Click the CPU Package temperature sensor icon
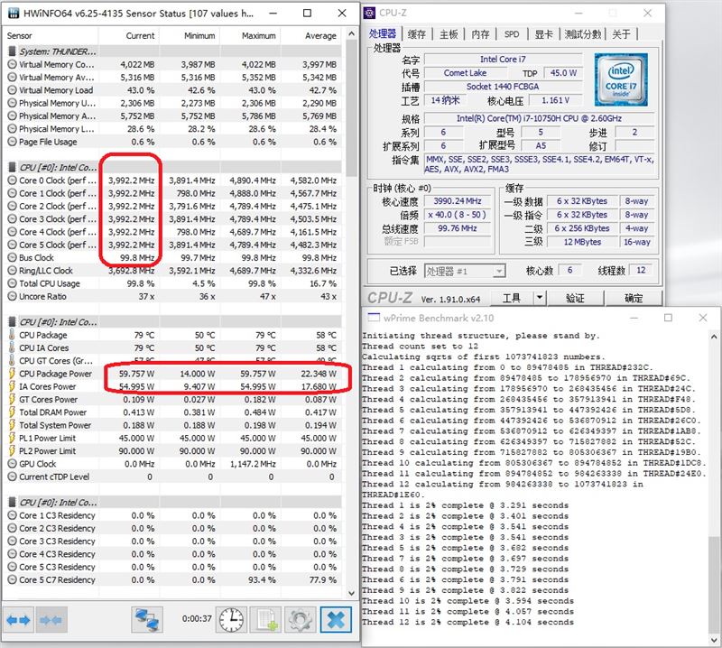The image size is (722, 648). (x=12, y=335)
